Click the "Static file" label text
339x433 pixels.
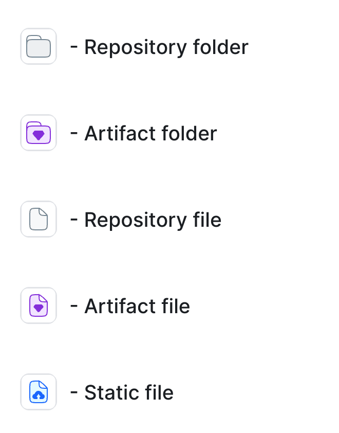[129, 393]
